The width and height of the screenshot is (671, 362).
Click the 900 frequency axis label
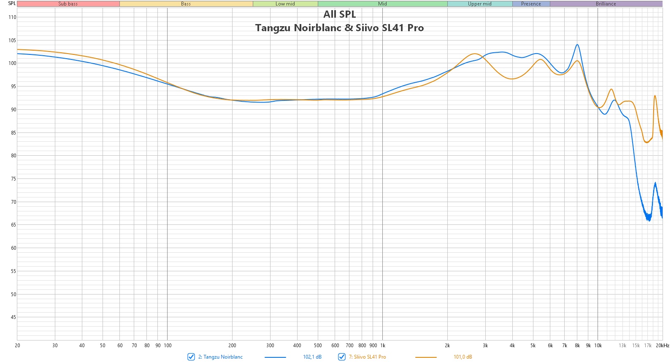coord(373,346)
